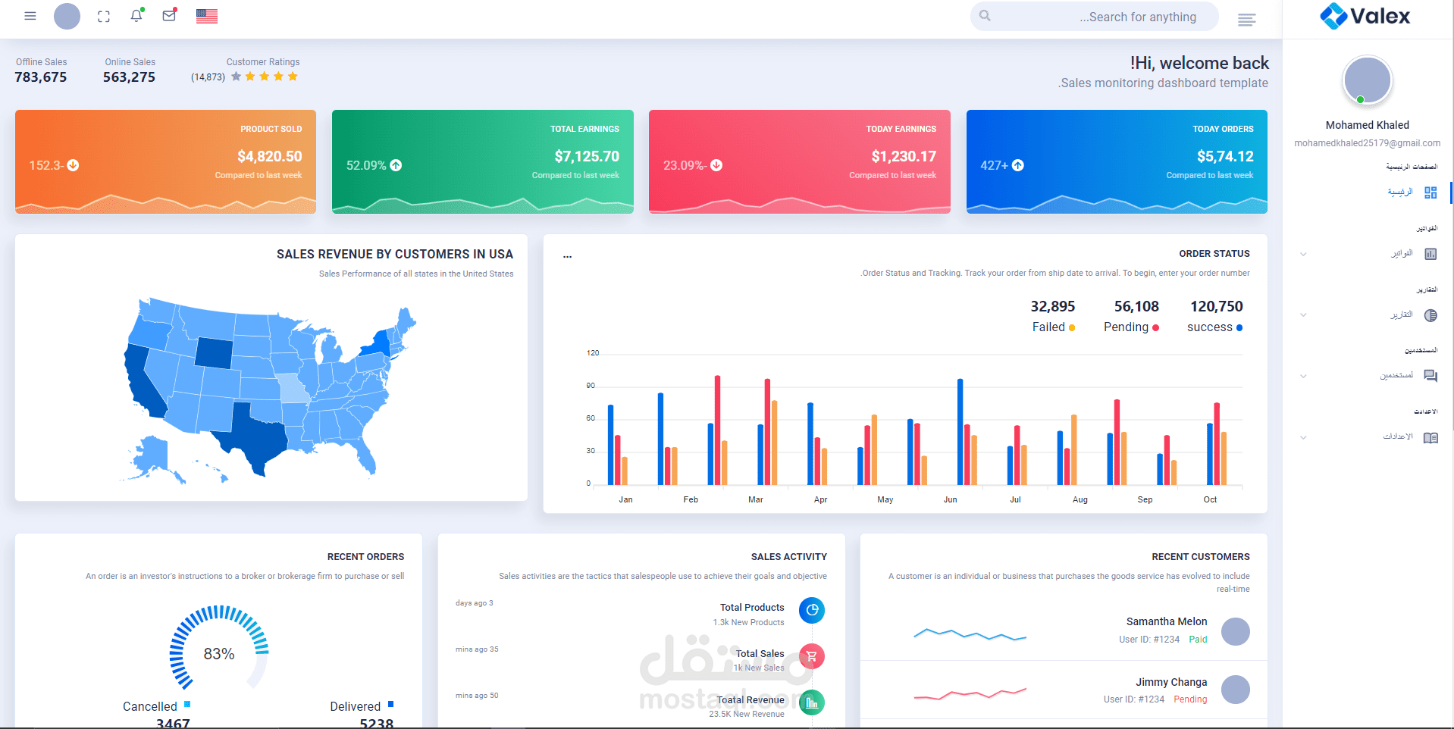Click the search magnifier icon
This screenshot has width=1454, height=729.
[985, 16]
